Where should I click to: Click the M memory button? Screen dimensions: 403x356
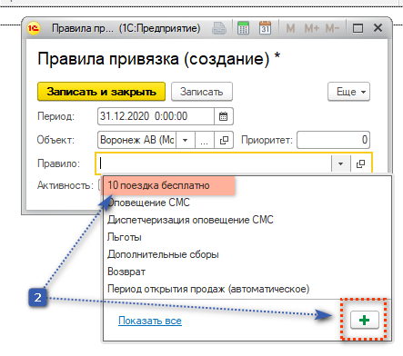point(290,28)
